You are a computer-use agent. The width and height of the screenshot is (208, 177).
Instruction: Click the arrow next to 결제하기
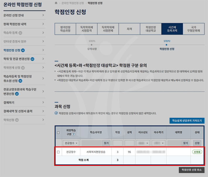(x=43, y=102)
